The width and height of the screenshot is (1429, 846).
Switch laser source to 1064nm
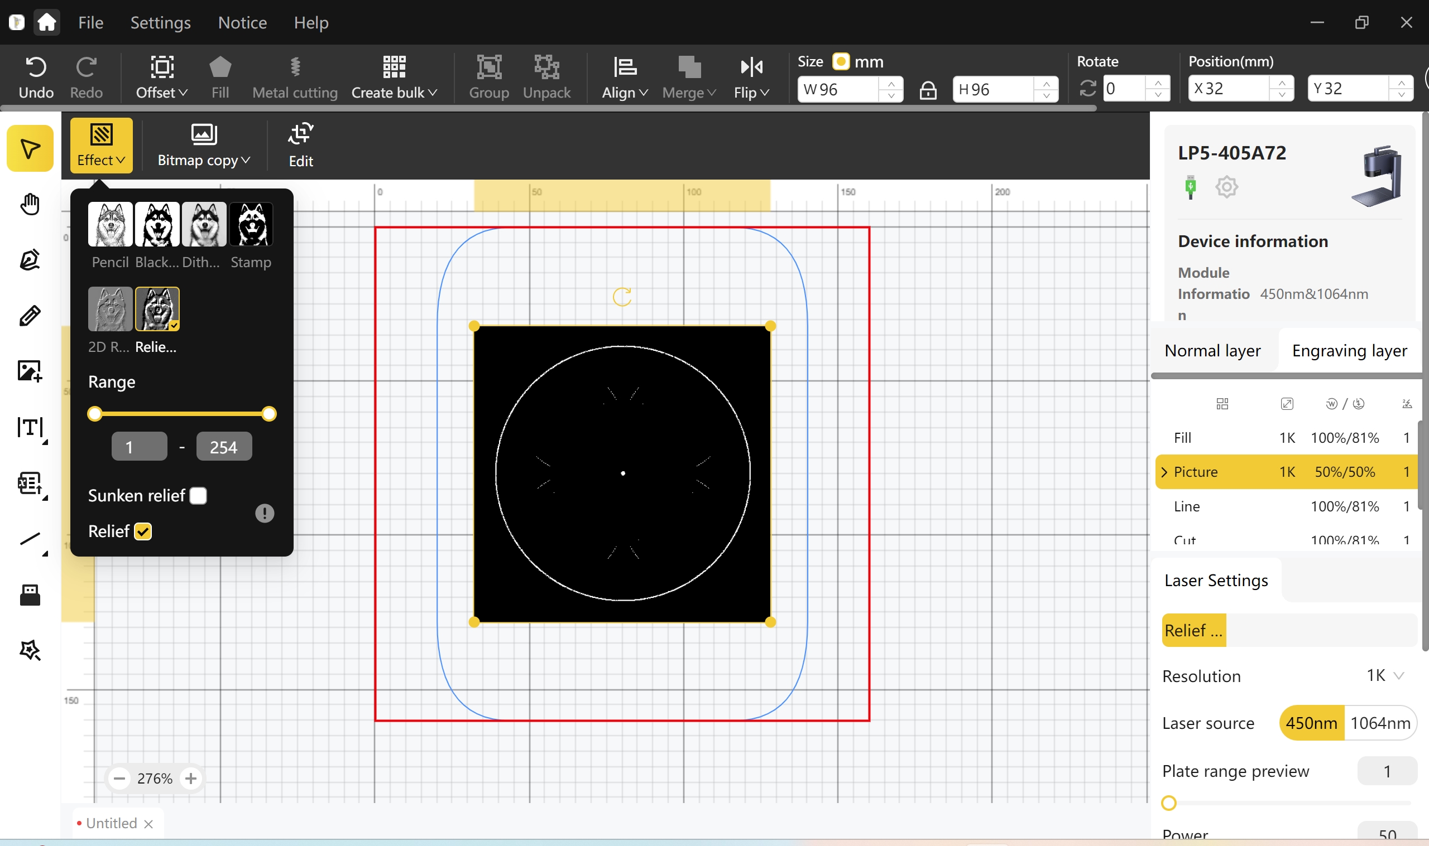click(x=1380, y=723)
